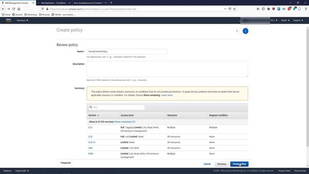Open the Firefox Library icon
309x174 pixels.
click(258, 9)
